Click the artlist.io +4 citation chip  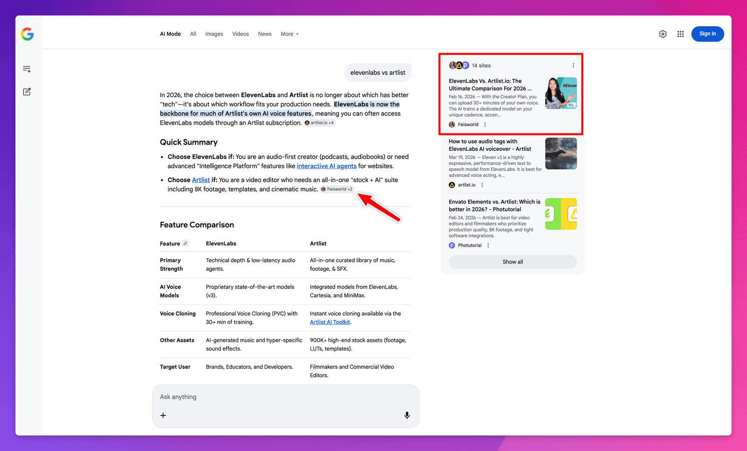[x=320, y=123]
